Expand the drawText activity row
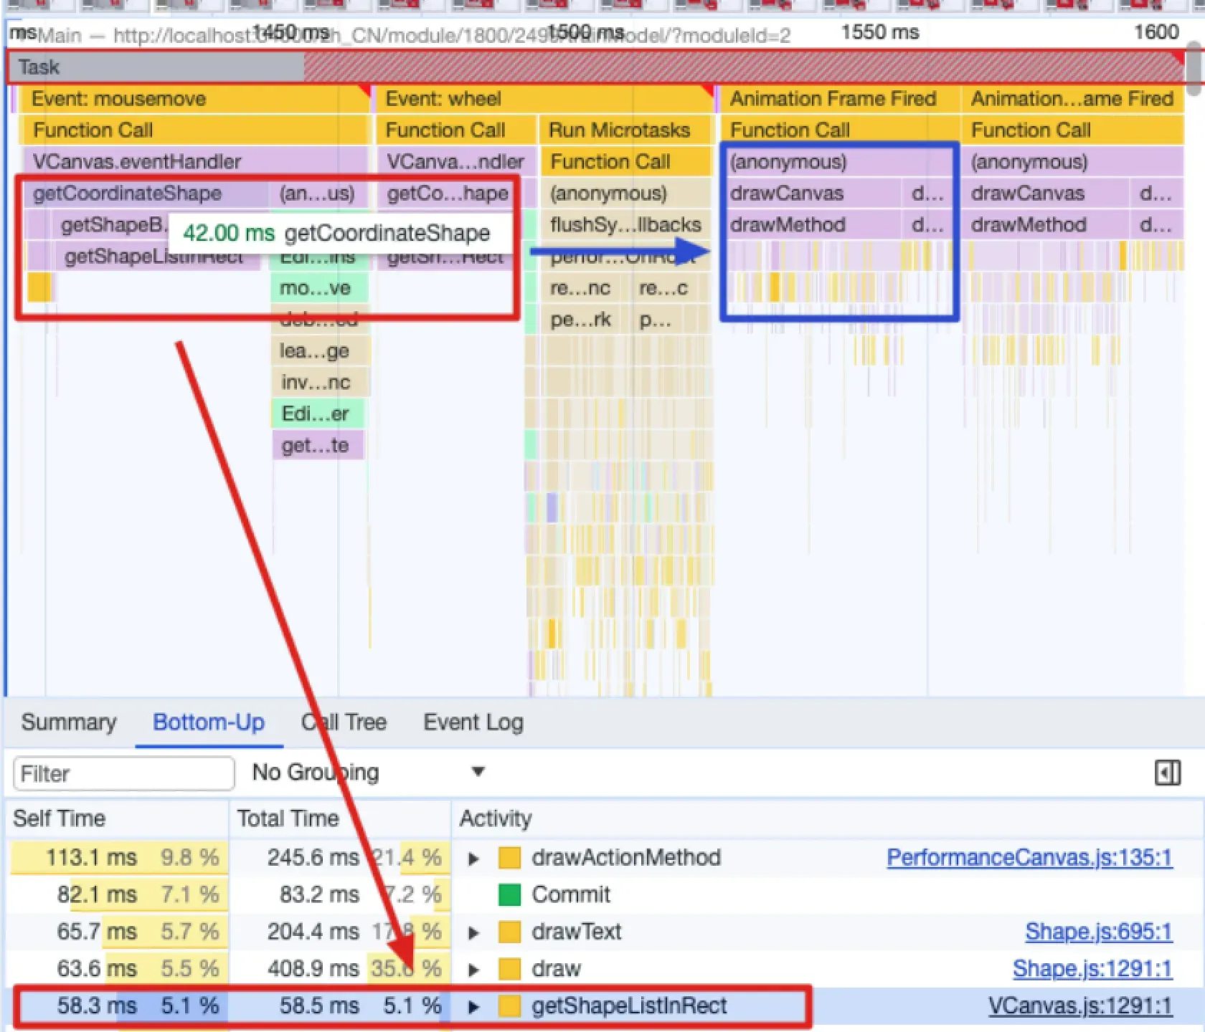 [473, 933]
